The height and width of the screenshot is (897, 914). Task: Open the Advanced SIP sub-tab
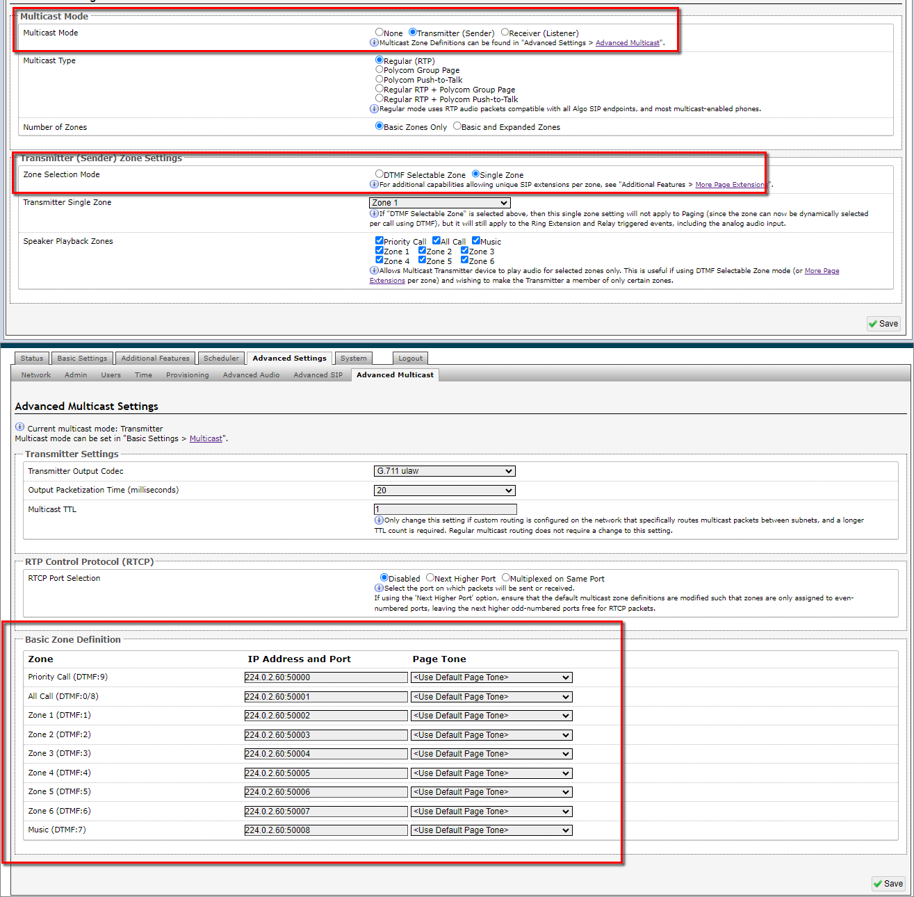click(318, 375)
